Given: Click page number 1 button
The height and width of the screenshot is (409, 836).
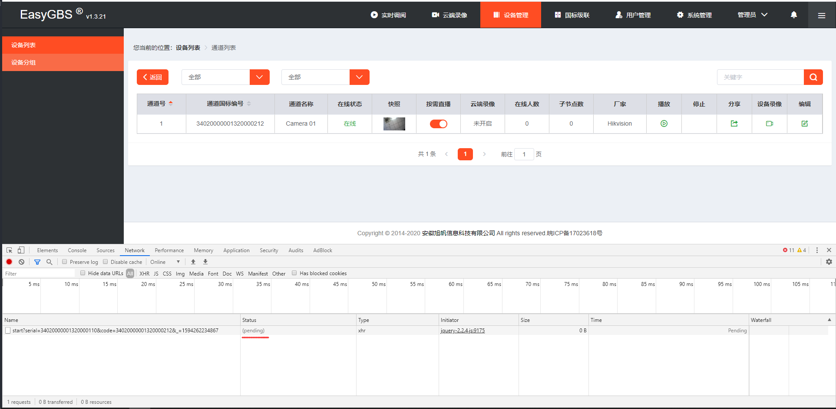Looking at the screenshot, I should [x=465, y=154].
